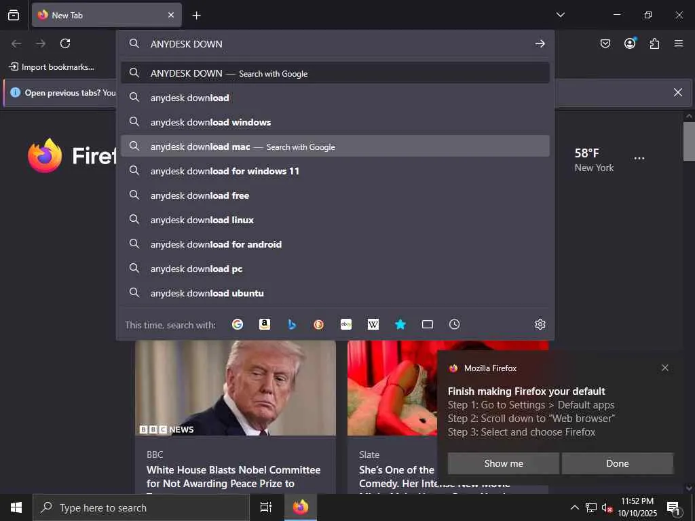Search this time with Bing icon
The image size is (695, 521).
click(x=292, y=324)
